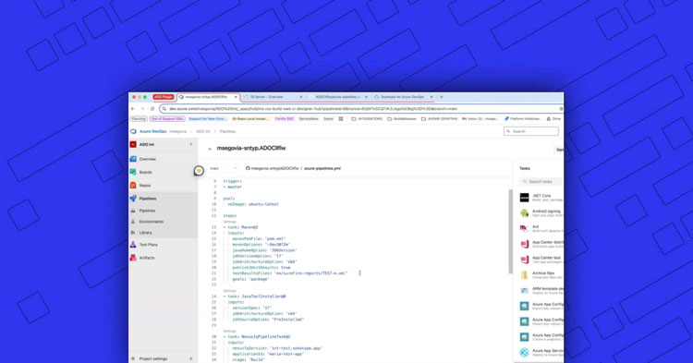The height and width of the screenshot is (363, 693).
Task: Open the Build&Release bookmark folder
Action: (x=402, y=119)
